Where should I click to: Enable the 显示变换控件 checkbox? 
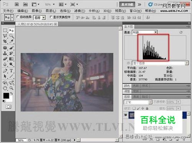point(51,17)
